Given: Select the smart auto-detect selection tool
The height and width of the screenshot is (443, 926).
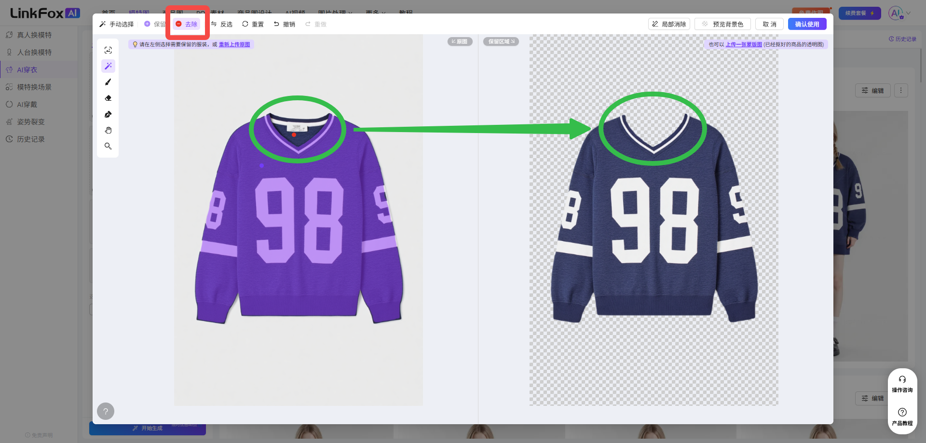Looking at the screenshot, I should pyautogui.click(x=108, y=50).
